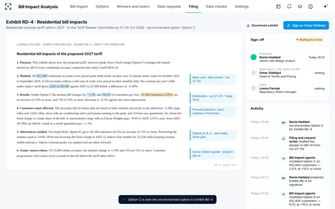335x209 pixels.
Task: Open the Data checks tab
Action: coord(216,6)
